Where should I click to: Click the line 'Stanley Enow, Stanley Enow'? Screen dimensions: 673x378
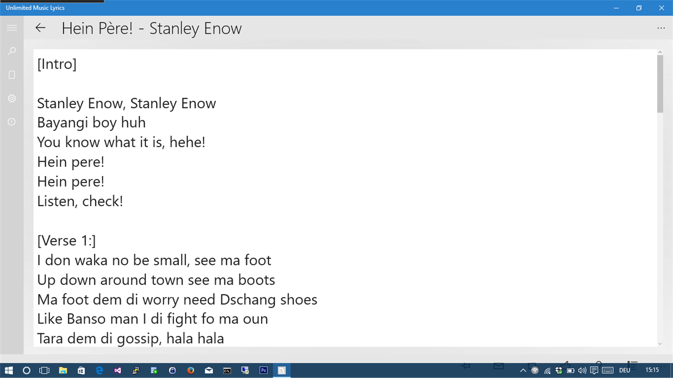point(127,103)
